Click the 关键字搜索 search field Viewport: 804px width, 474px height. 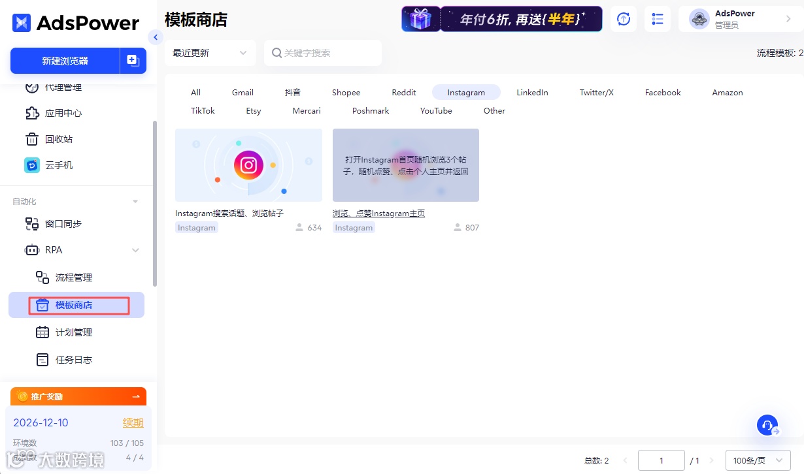tap(323, 53)
